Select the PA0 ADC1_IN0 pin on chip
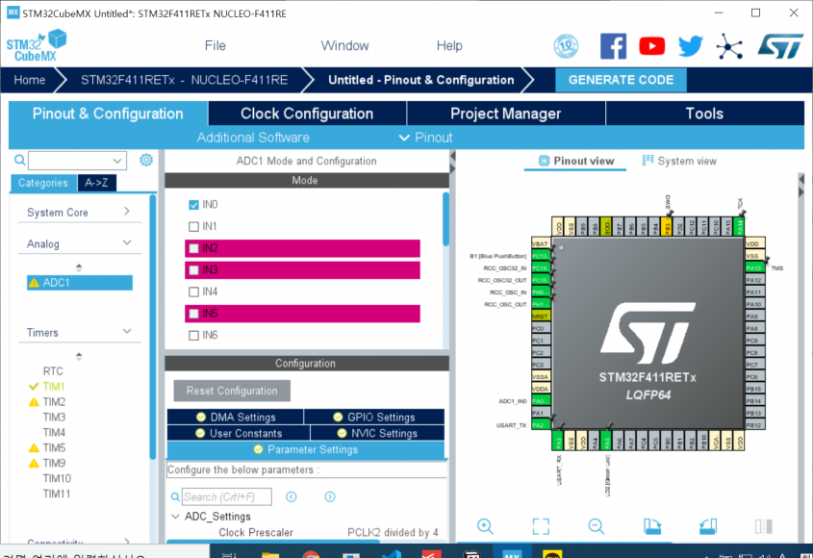This screenshot has width=813, height=558. tap(540, 401)
